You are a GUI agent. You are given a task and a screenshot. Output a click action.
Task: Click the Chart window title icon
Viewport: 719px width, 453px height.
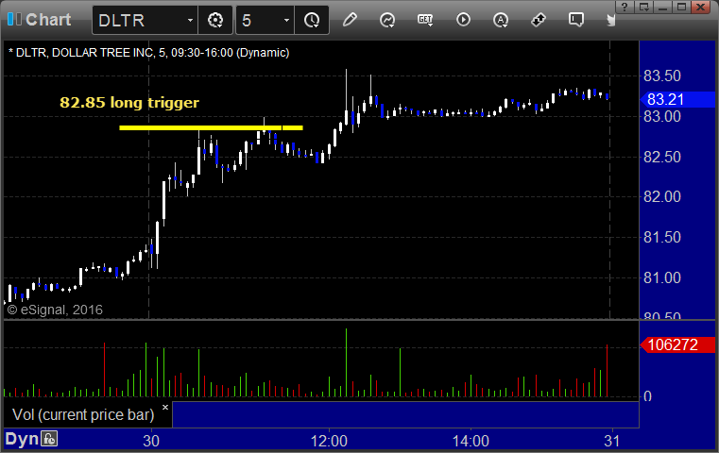[14, 19]
